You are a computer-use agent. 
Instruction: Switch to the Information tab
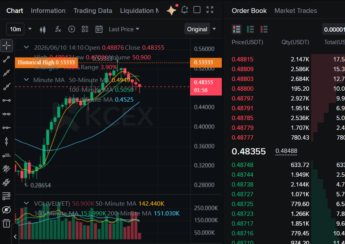point(48,11)
